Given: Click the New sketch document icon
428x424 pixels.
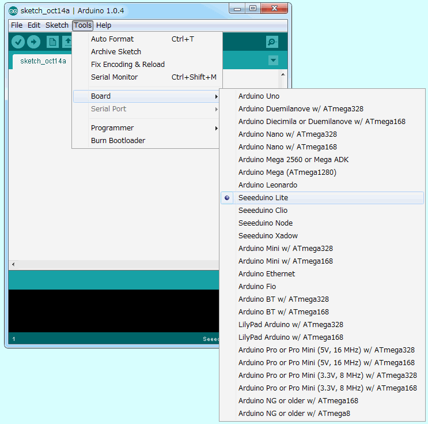Looking at the screenshot, I should pos(52,42).
